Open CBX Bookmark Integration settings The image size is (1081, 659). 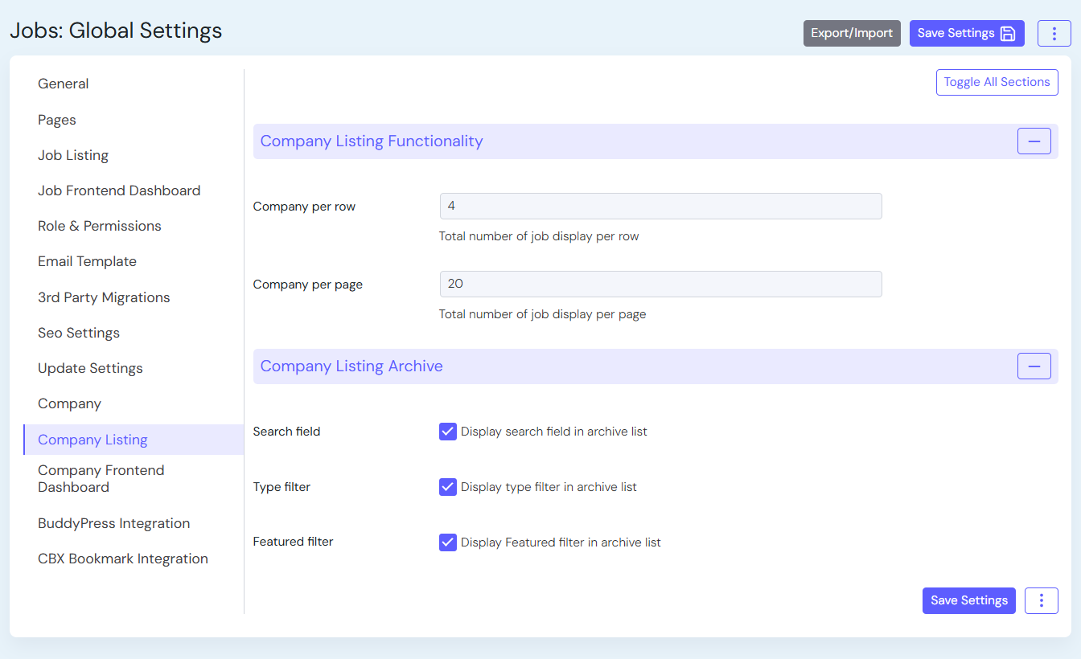point(123,559)
